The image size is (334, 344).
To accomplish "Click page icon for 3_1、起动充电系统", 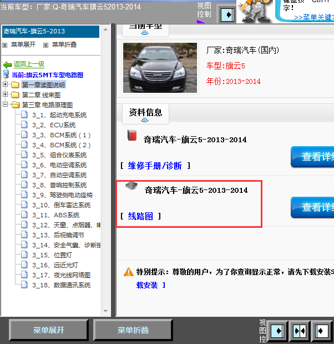I will [x=24, y=114].
